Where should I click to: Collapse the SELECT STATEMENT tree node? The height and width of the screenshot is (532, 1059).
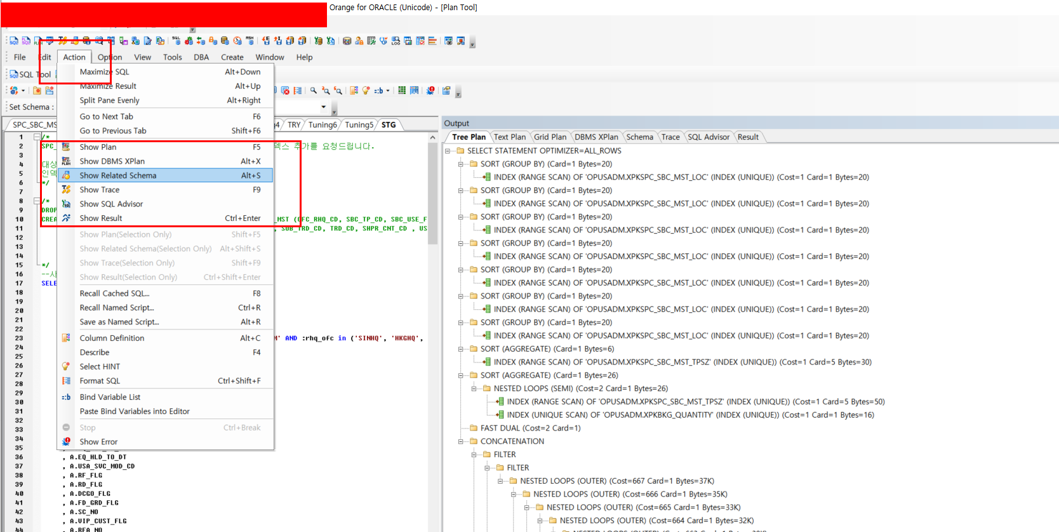pyautogui.click(x=448, y=151)
